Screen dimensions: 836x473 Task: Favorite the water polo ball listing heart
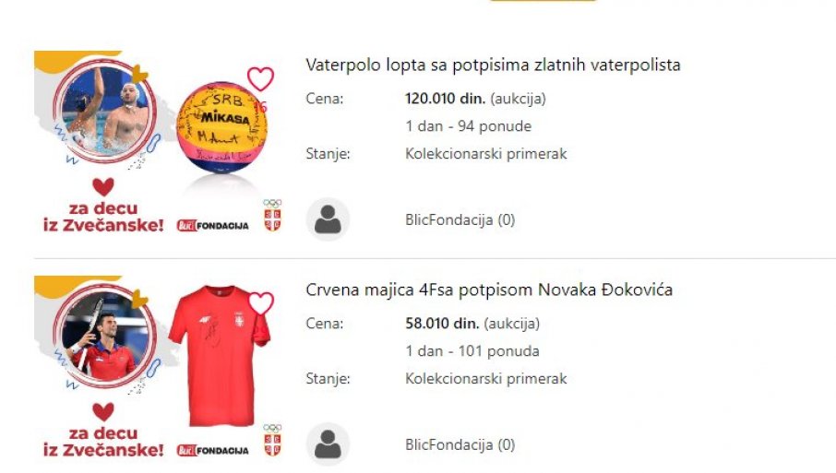click(260, 79)
